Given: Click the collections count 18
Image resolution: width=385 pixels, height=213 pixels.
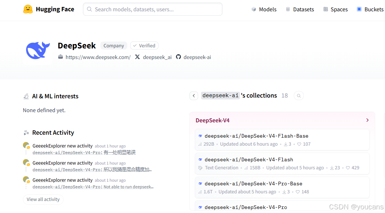Looking at the screenshot, I should (285, 96).
